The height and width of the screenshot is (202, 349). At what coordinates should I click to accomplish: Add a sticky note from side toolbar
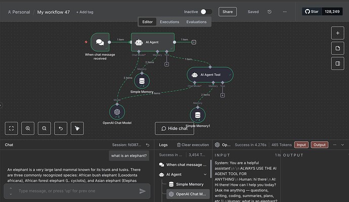pyautogui.click(x=338, y=48)
